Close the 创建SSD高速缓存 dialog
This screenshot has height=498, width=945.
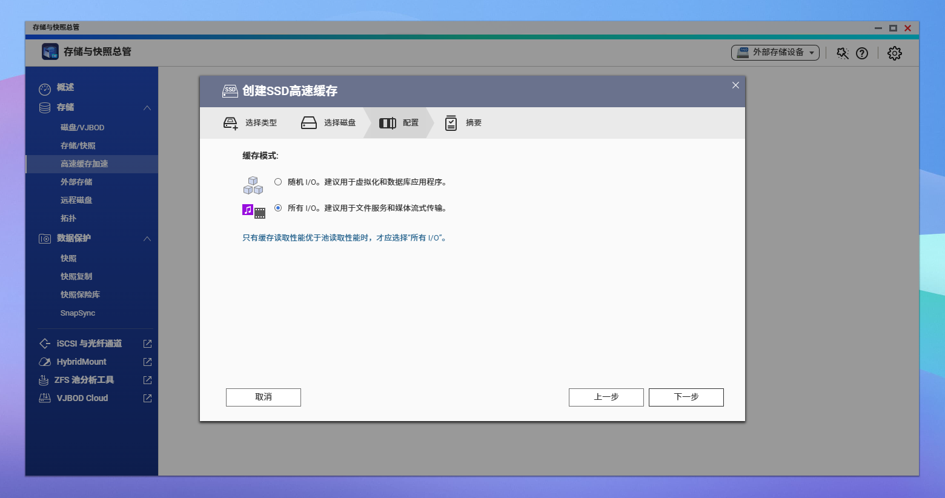click(x=735, y=85)
